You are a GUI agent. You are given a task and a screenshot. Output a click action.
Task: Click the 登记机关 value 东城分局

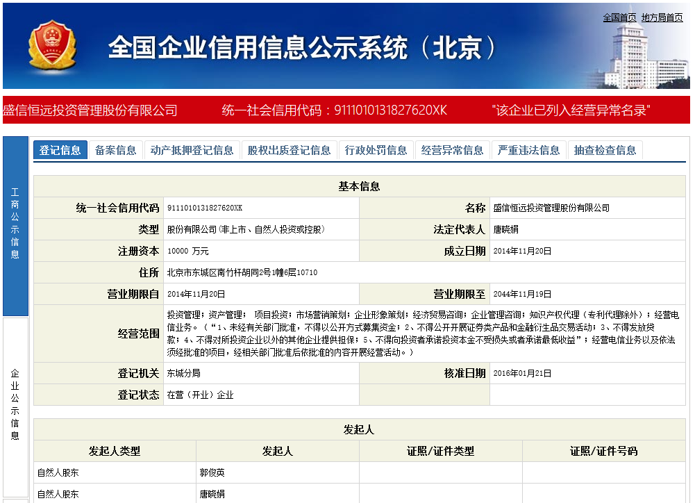tap(183, 374)
